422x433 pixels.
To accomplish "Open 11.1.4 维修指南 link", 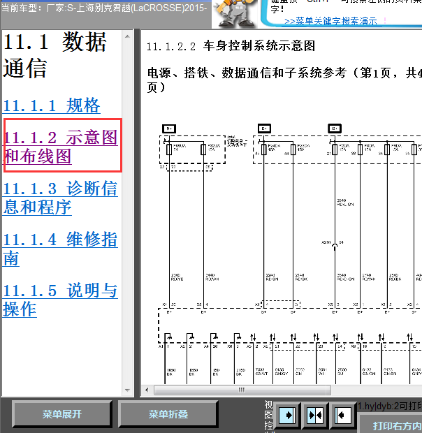I will (61, 249).
